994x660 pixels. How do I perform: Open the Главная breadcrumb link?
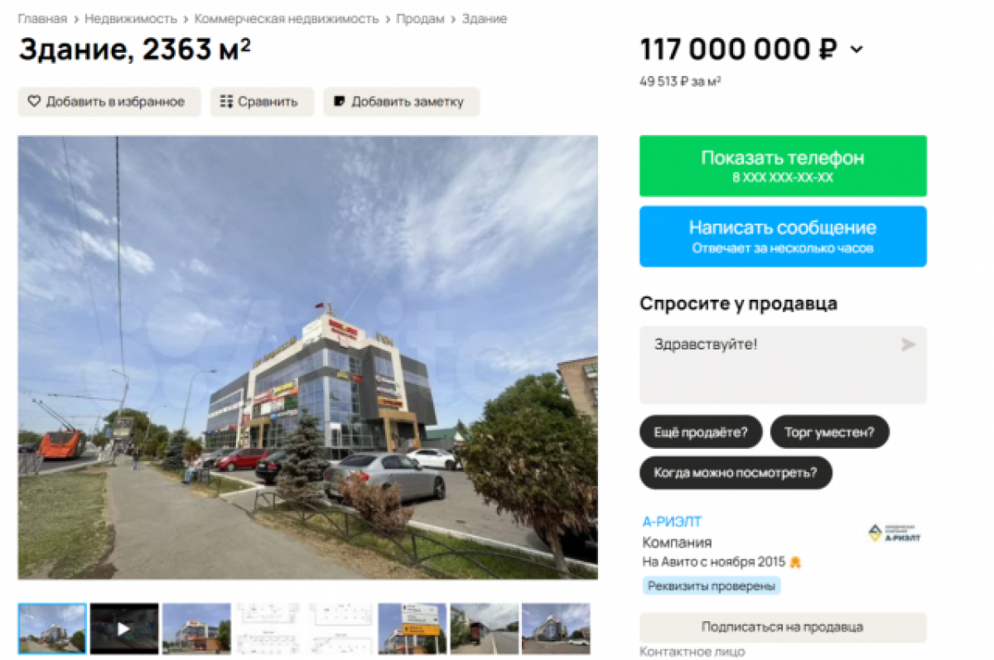(x=42, y=18)
